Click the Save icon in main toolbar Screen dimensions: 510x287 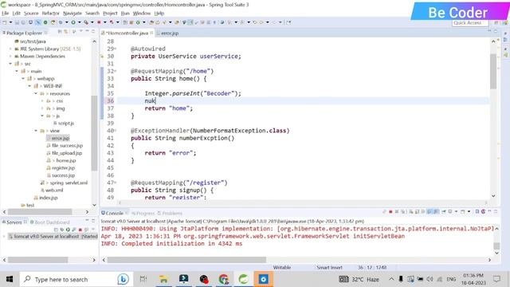(x=17, y=22)
